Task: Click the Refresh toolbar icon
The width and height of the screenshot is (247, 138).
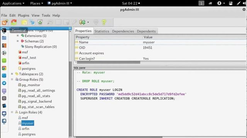Action: point(14,22)
